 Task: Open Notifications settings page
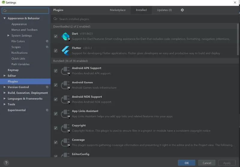[x=19, y=53]
